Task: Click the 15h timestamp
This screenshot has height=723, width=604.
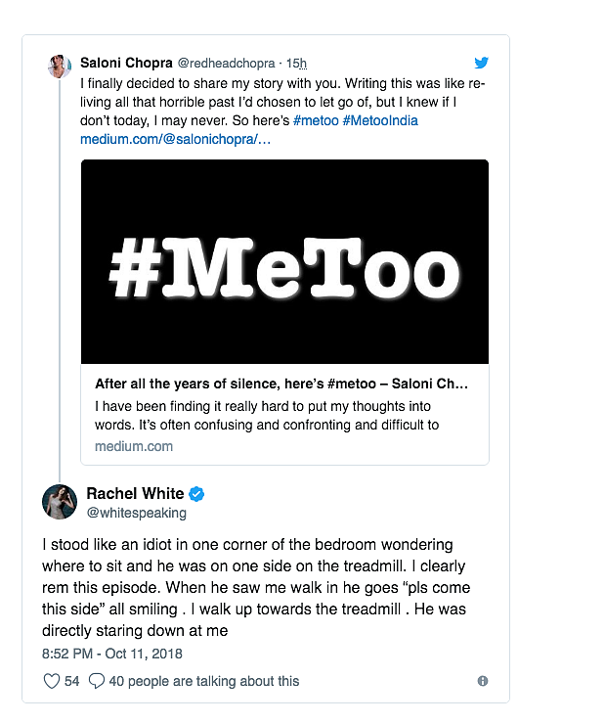Action: [x=297, y=64]
